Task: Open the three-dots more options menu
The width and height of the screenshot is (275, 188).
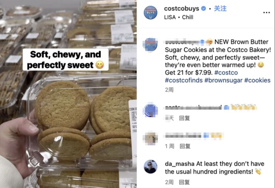Action: 266,13
